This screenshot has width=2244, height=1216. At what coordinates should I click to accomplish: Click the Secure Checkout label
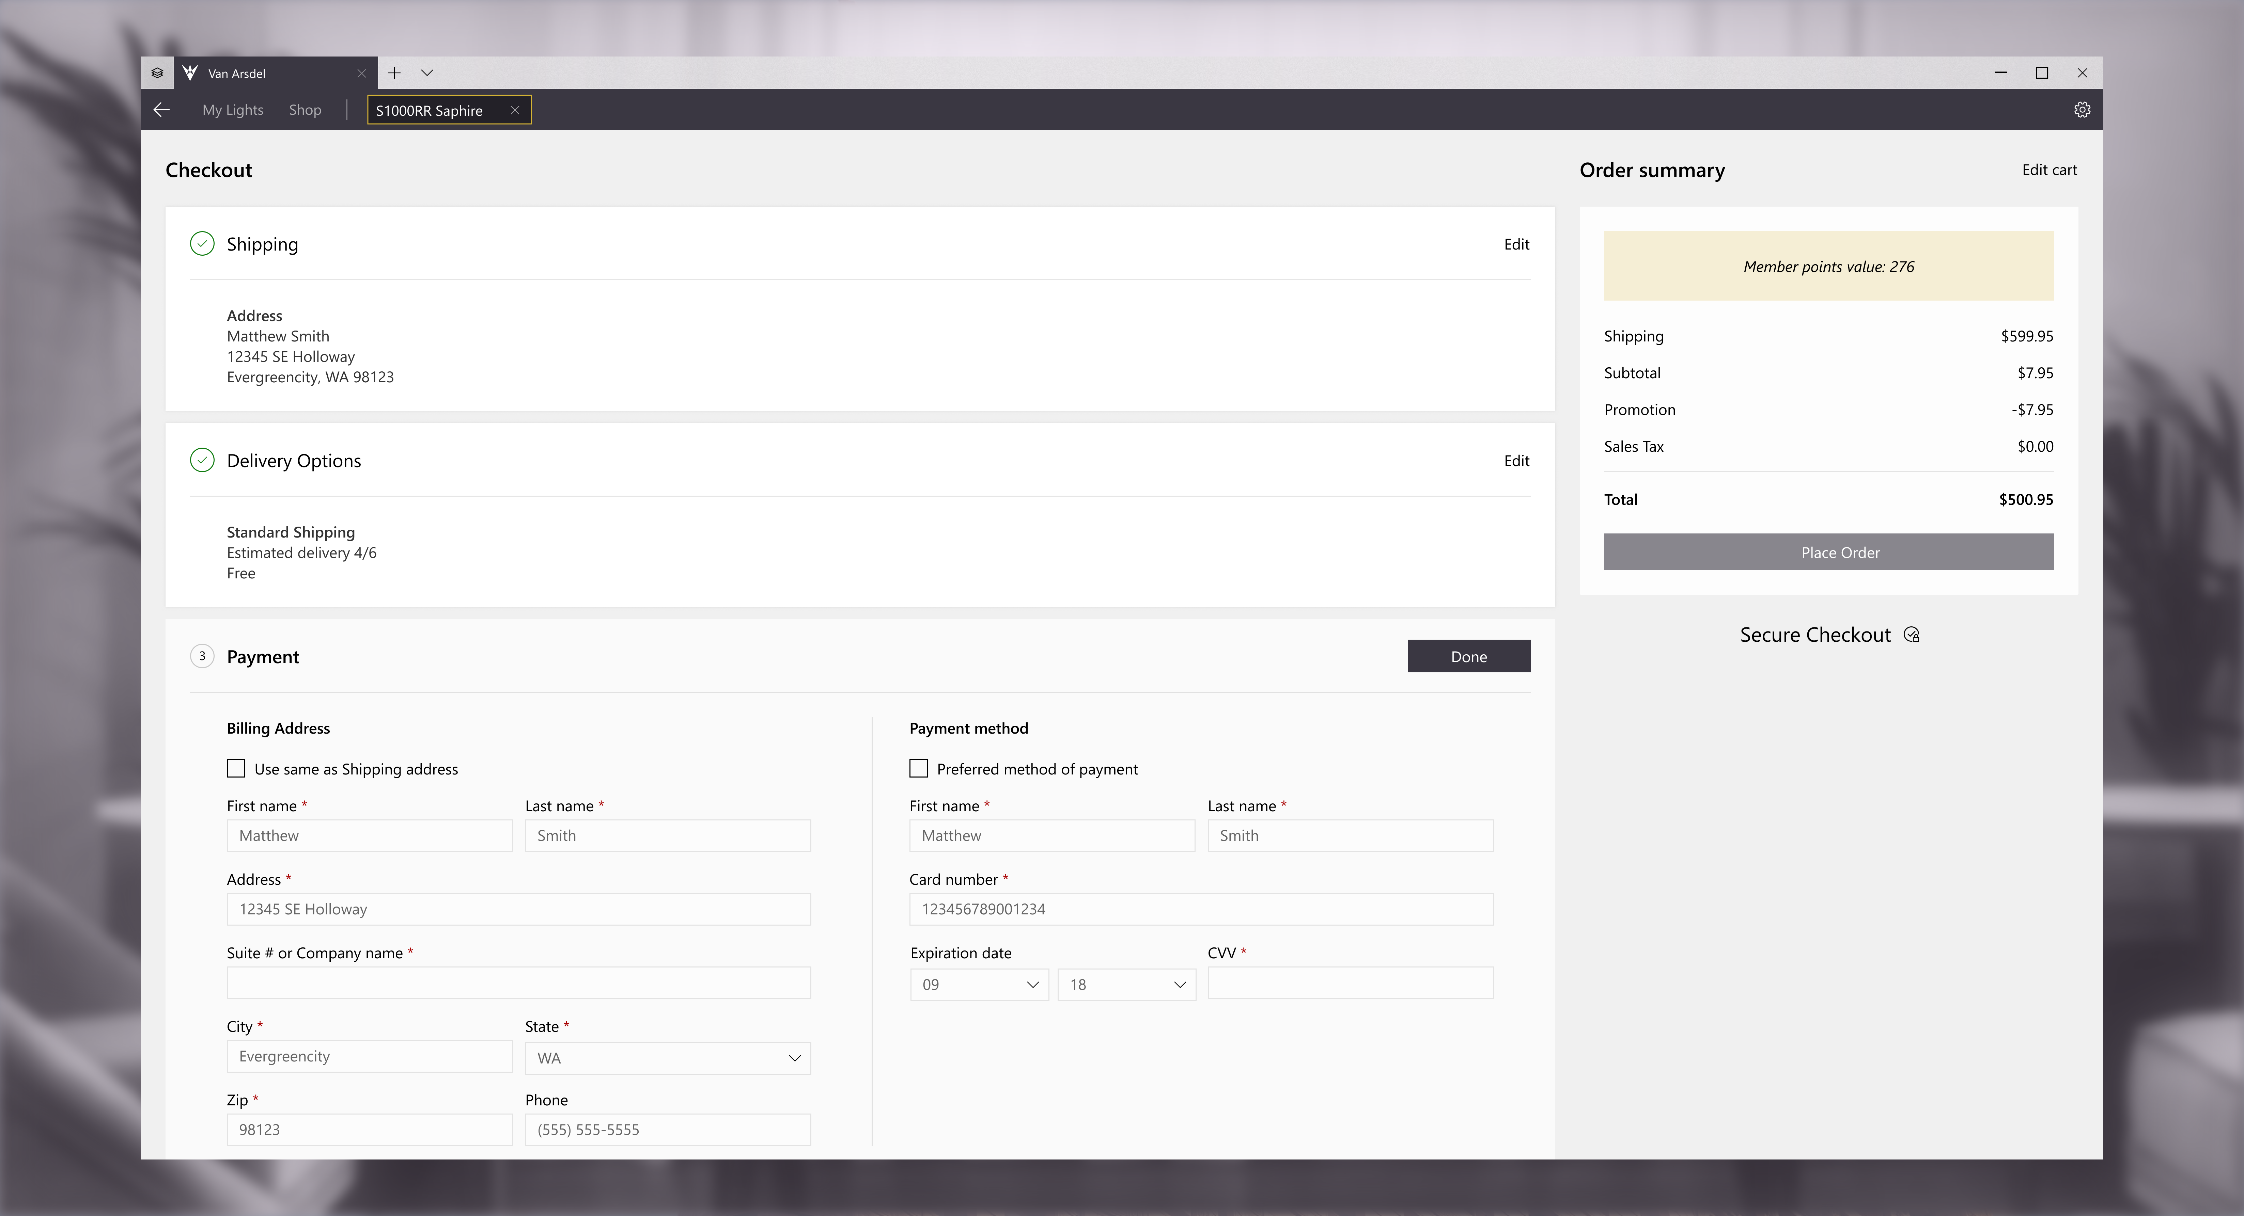[1816, 635]
